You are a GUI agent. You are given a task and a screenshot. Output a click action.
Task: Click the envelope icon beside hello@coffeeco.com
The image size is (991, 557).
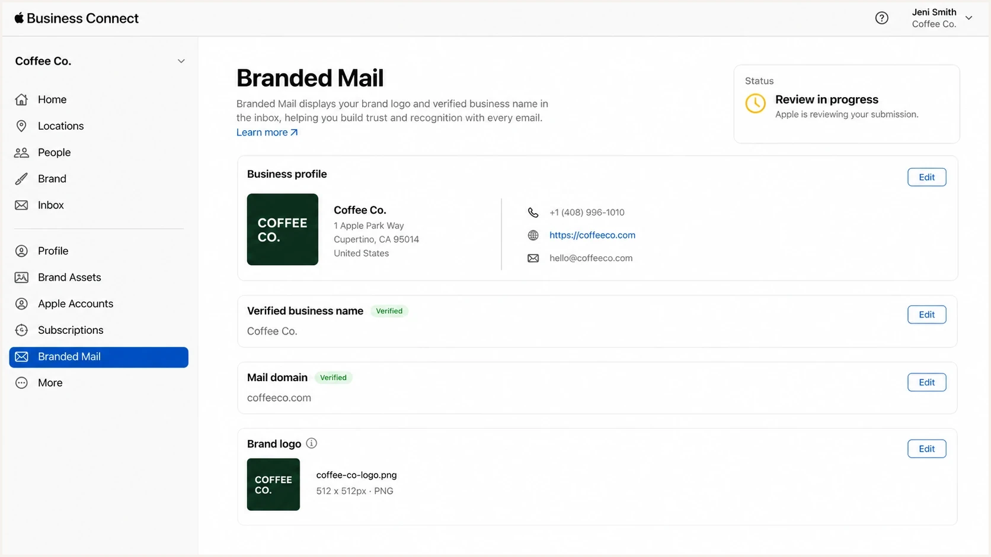coord(533,258)
